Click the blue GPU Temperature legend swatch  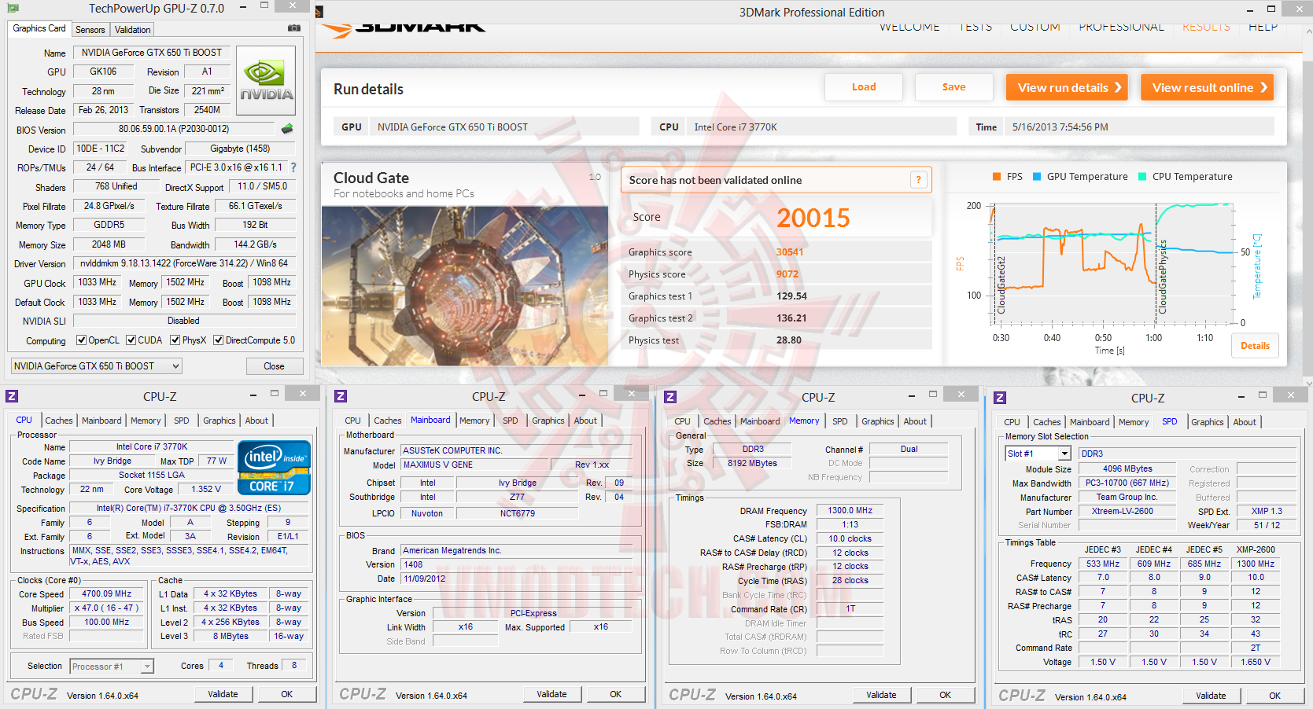[x=1037, y=177]
